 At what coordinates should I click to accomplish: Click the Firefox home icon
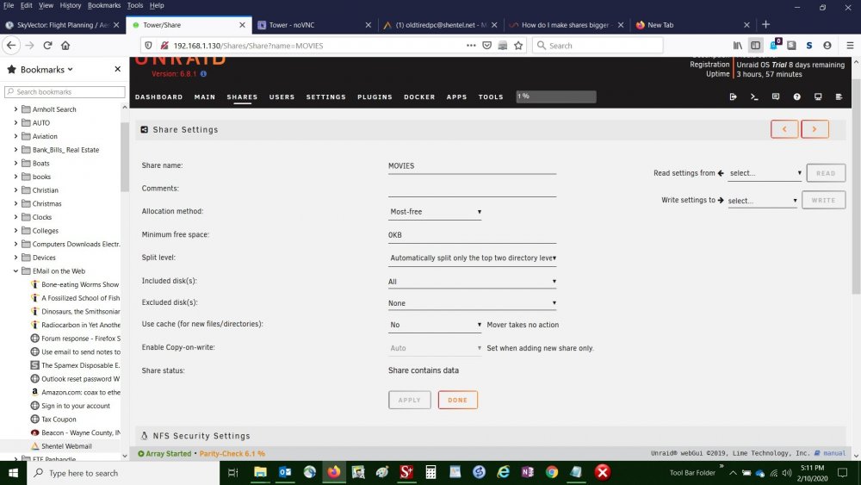(x=65, y=46)
